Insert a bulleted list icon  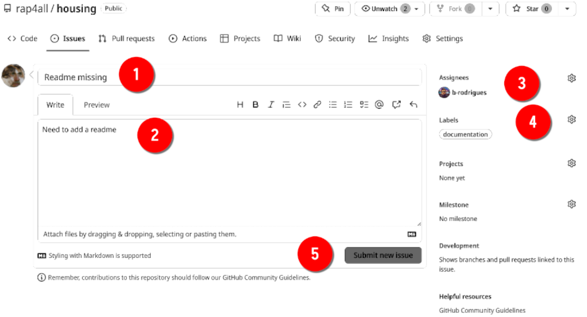click(x=333, y=105)
